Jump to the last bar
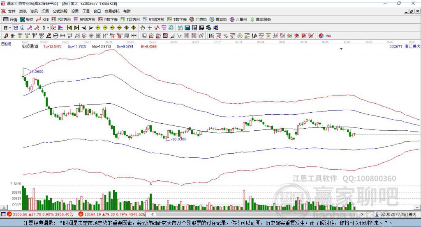 pyautogui.click(x=76, y=28)
